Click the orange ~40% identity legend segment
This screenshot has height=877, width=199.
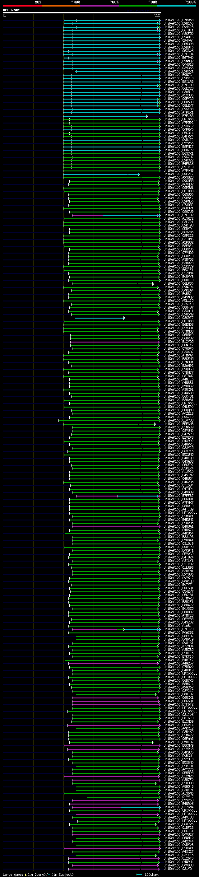(61, 6)
